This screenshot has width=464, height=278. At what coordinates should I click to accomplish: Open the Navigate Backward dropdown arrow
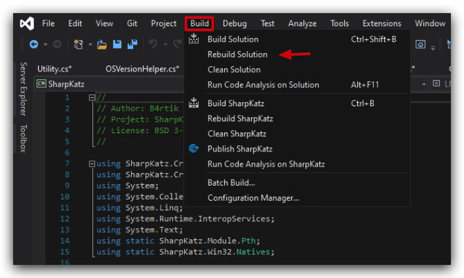click(x=45, y=45)
